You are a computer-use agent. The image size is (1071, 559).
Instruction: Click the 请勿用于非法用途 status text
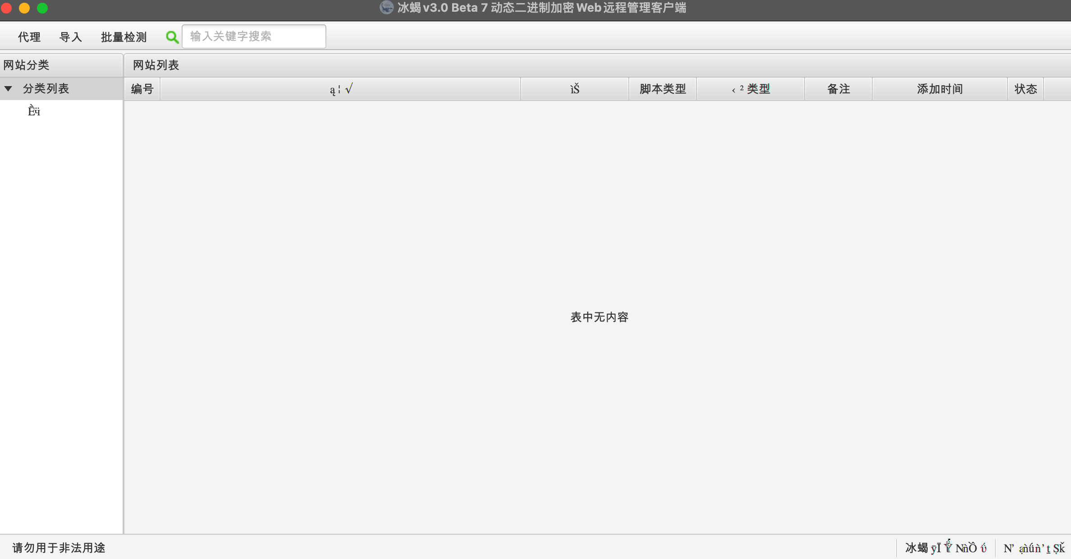tap(59, 548)
